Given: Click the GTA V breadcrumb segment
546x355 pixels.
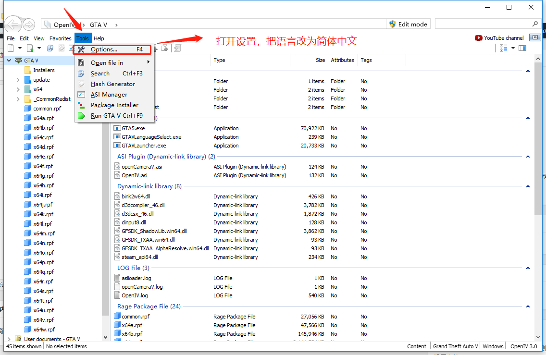Looking at the screenshot, I should [x=99, y=24].
